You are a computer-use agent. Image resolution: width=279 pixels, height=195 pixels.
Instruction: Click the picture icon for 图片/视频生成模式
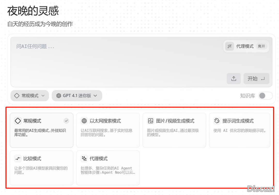(151, 121)
